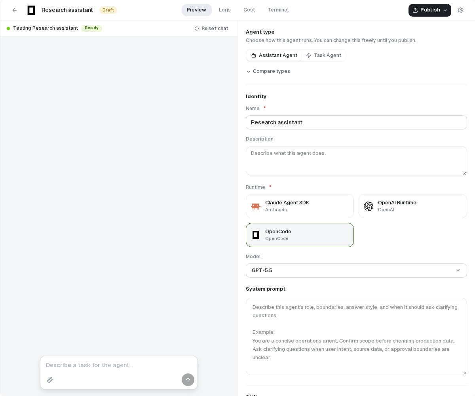Click Reset chat
Viewport: 475px width, 396px height.
pos(211,29)
